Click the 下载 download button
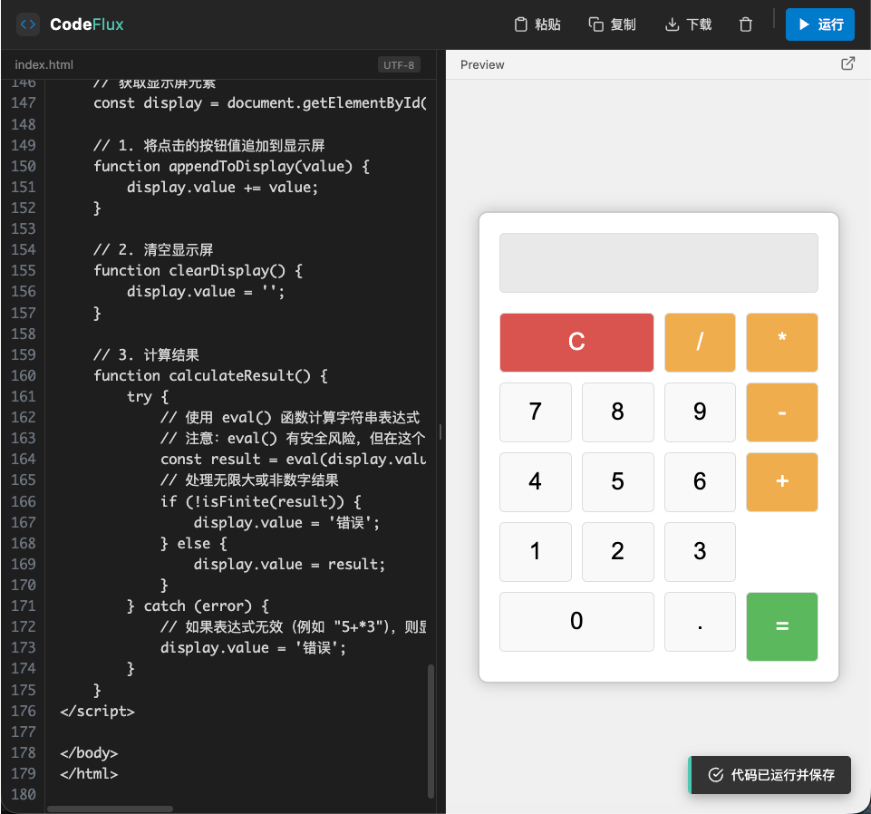871x814 pixels. coord(688,24)
